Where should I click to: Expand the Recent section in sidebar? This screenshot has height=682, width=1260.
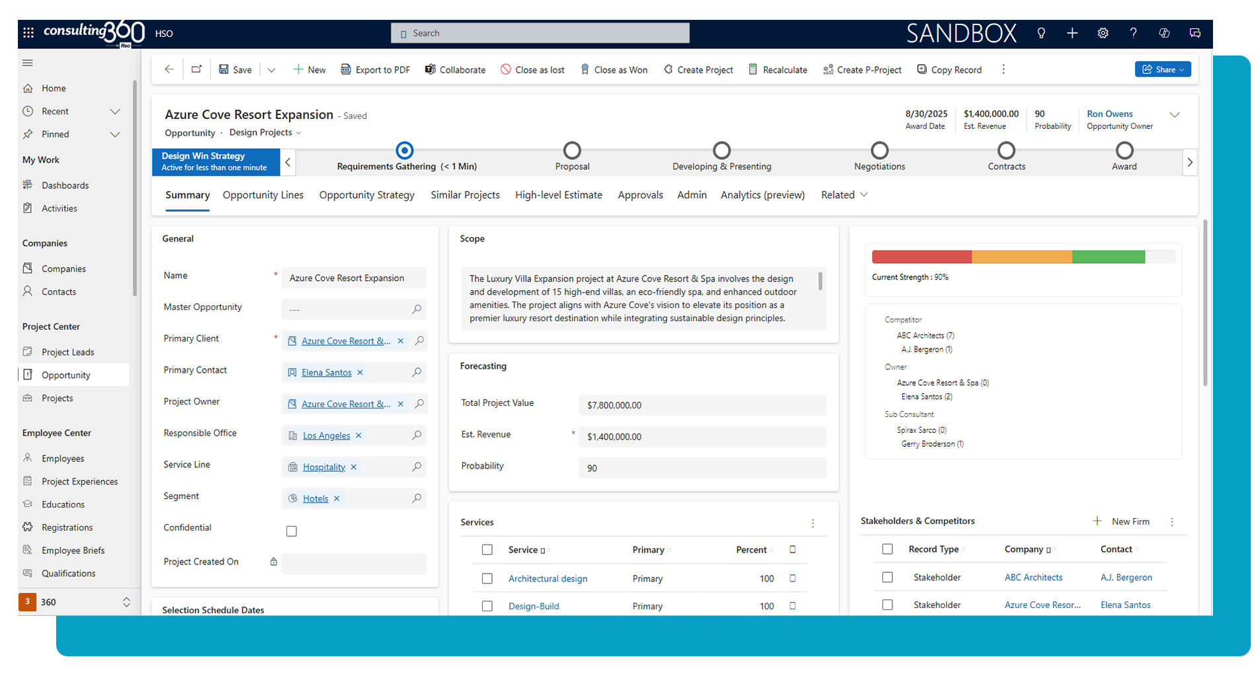coord(115,112)
